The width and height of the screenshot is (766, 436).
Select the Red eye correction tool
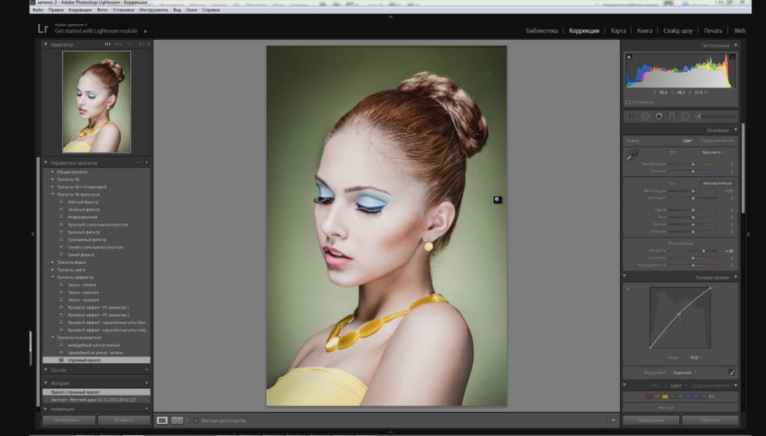658,116
